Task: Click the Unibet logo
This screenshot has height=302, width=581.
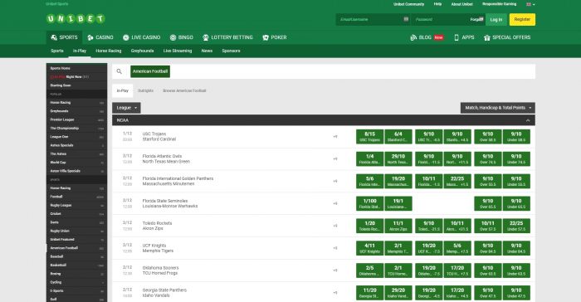Action: click(x=76, y=19)
